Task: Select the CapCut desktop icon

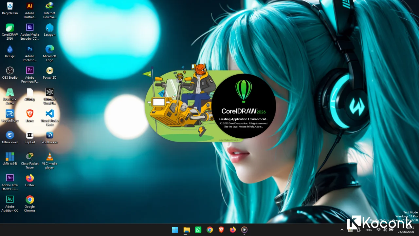Action: click(30, 138)
